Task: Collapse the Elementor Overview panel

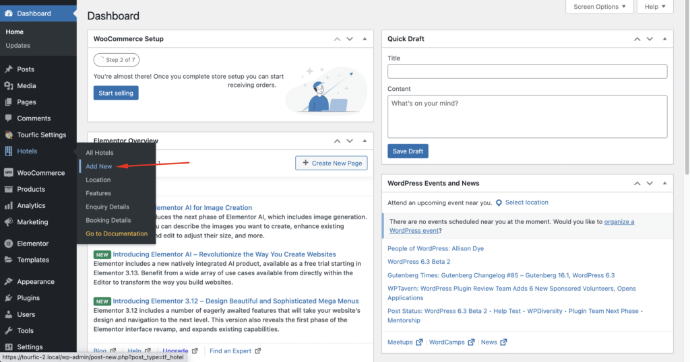Action: [365, 141]
